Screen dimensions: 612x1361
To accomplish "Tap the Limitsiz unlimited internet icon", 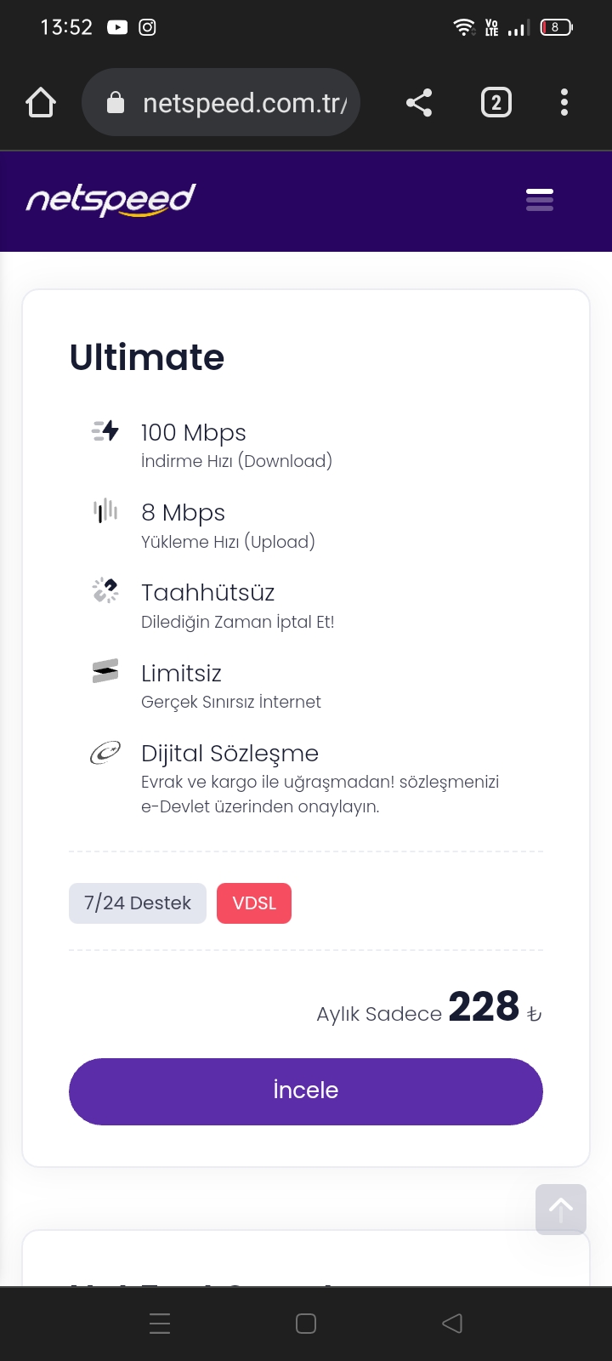I will click(x=105, y=671).
